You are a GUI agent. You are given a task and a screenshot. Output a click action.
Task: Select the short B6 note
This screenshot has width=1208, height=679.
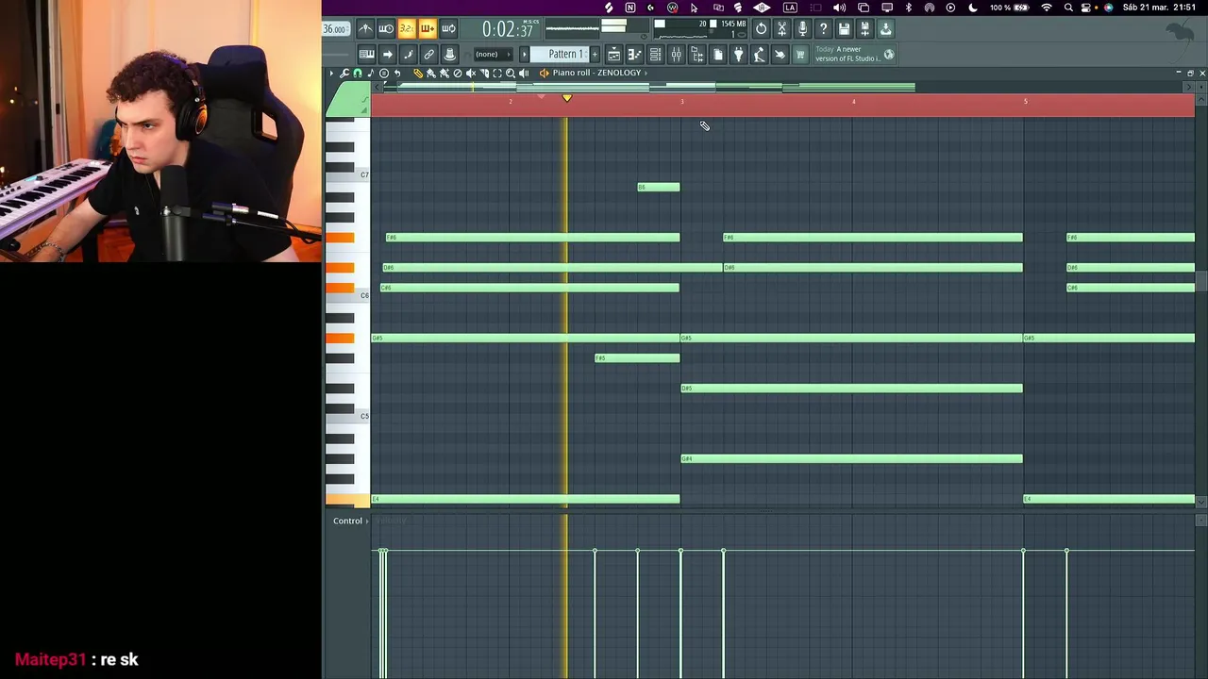point(659,187)
